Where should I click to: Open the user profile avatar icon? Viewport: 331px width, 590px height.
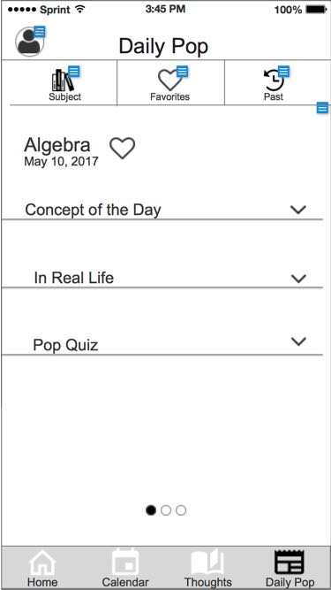pos(30,42)
